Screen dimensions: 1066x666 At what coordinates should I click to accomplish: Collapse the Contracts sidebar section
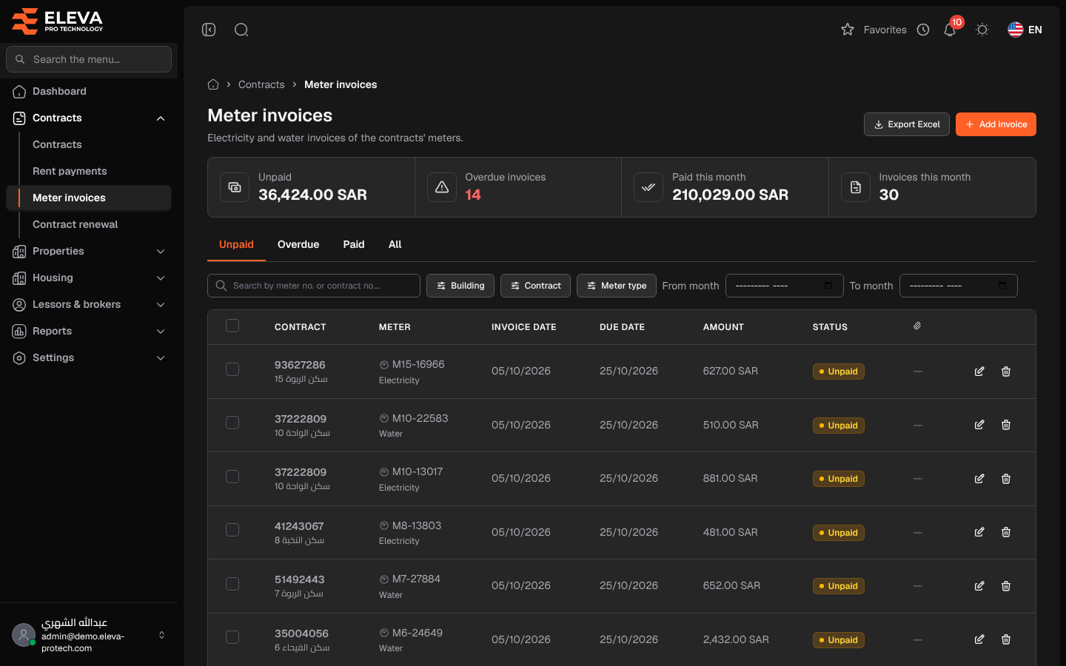[x=89, y=118]
